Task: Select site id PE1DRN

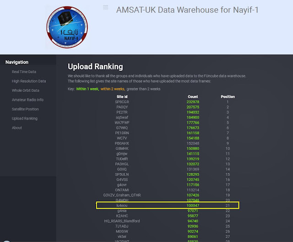Action: point(122,133)
